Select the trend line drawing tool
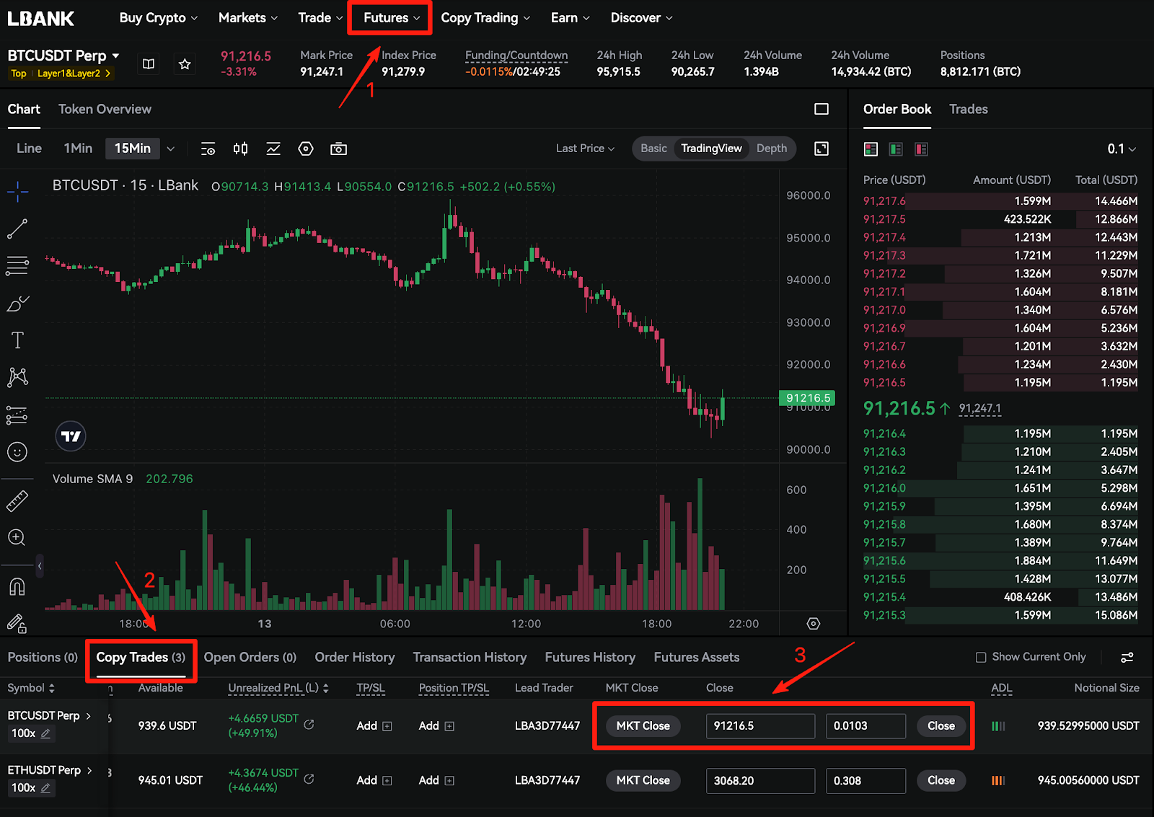1154x817 pixels. (17, 229)
